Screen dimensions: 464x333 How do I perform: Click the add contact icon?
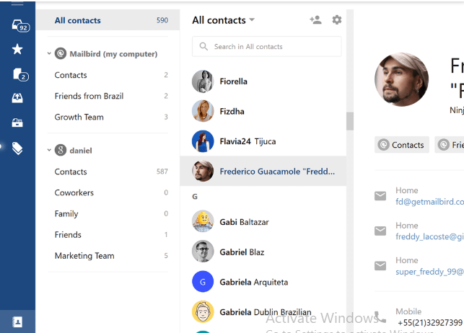(x=315, y=20)
